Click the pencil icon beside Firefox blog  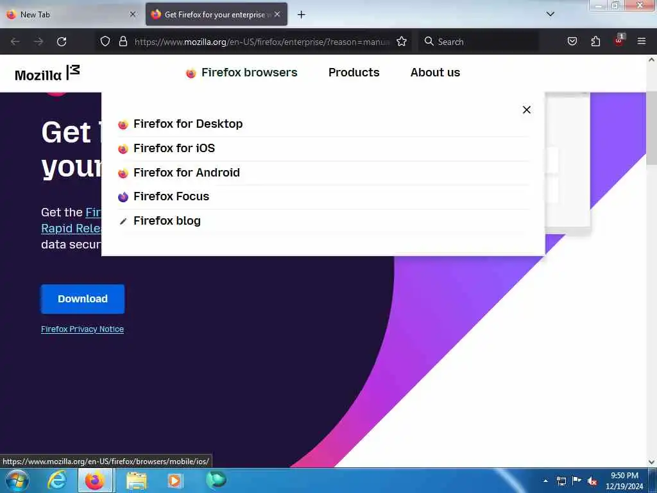click(123, 221)
